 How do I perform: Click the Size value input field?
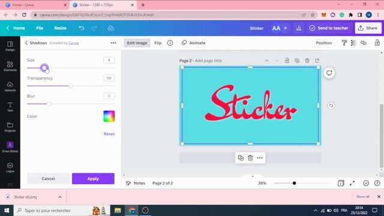pyautogui.click(x=109, y=60)
